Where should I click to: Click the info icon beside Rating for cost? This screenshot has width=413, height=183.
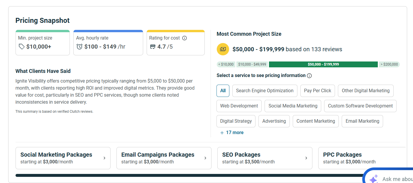click(x=185, y=38)
